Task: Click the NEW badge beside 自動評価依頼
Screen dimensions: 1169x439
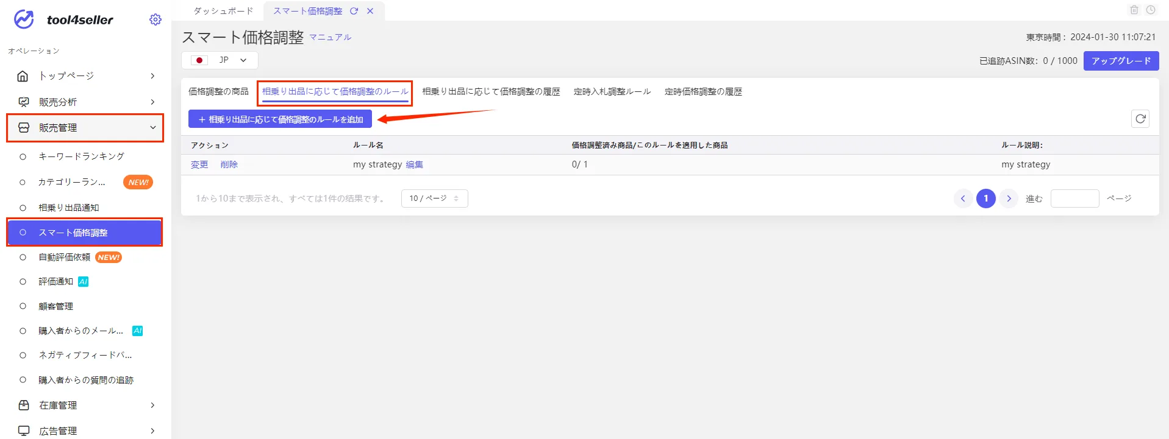Action: coord(109,258)
